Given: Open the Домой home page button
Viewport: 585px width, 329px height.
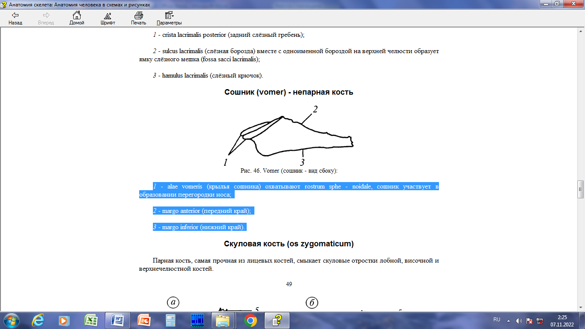Looking at the screenshot, I should pyautogui.click(x=77, y=18).
